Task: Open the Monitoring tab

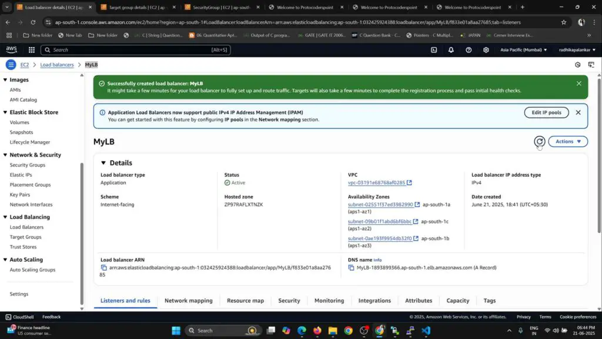Action: [x=329, y=301]
